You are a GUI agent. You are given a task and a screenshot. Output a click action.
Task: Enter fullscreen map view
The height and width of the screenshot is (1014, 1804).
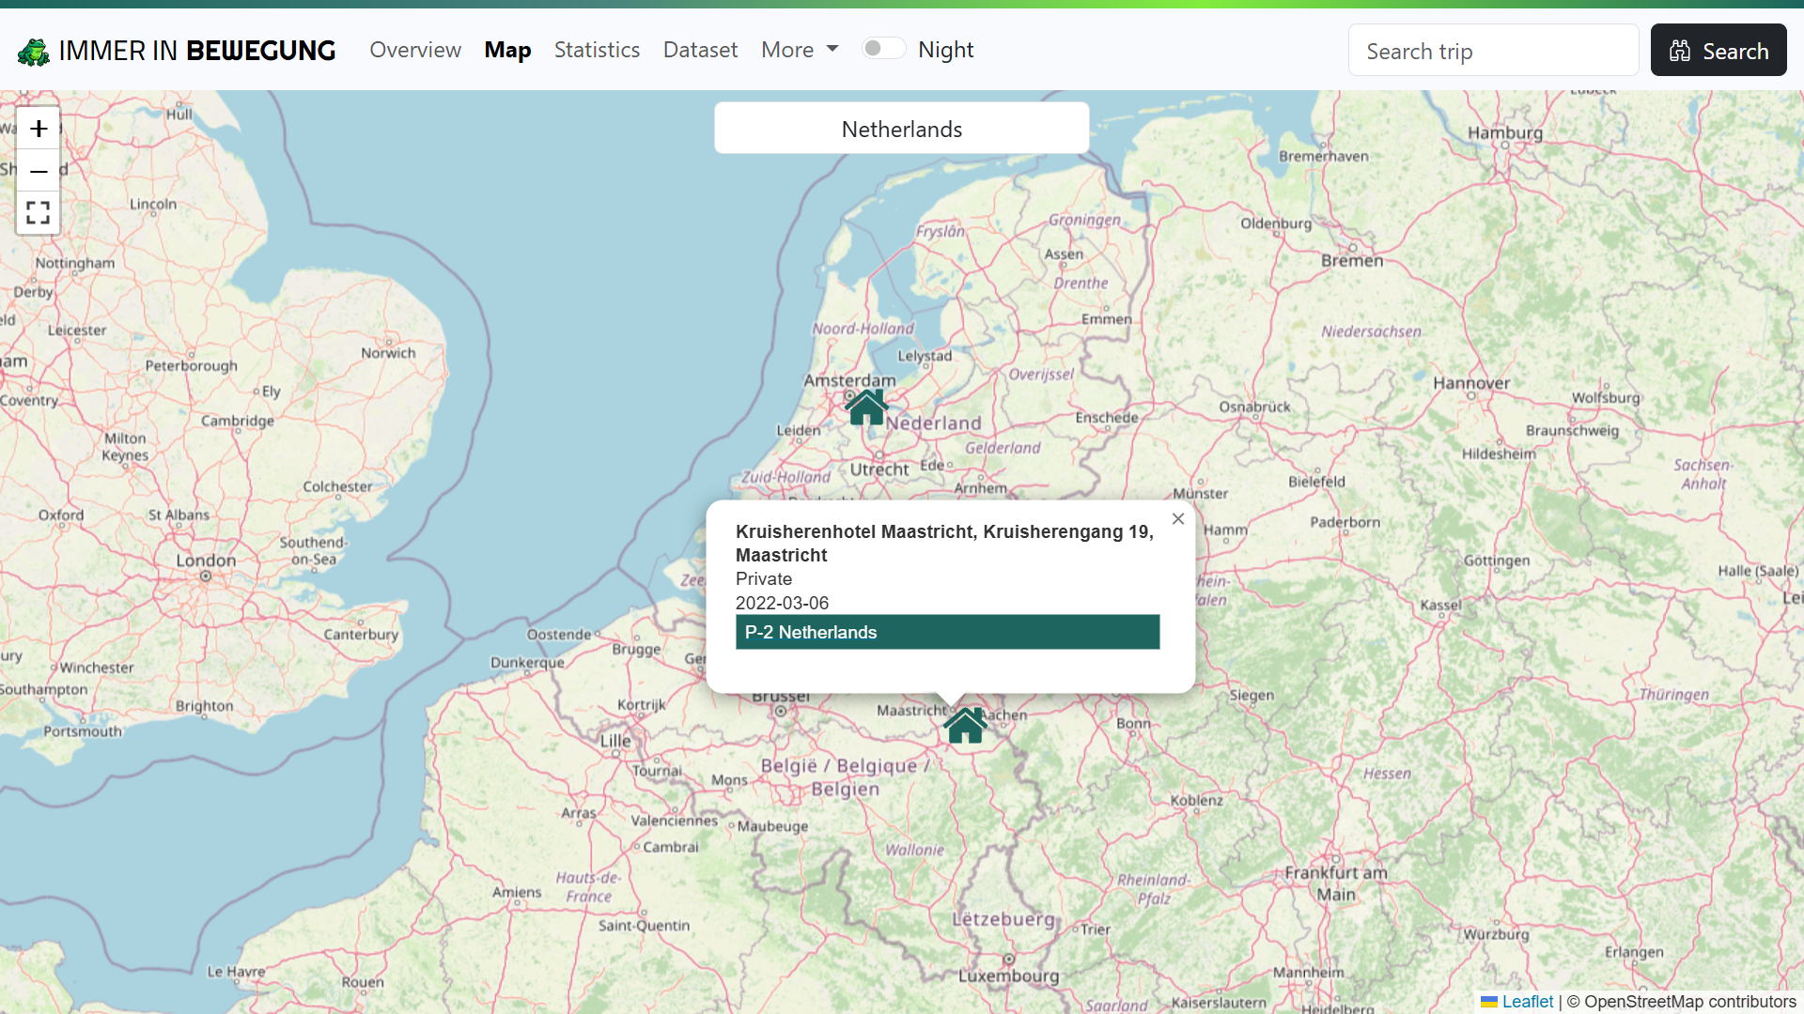(x=39, y=213)
